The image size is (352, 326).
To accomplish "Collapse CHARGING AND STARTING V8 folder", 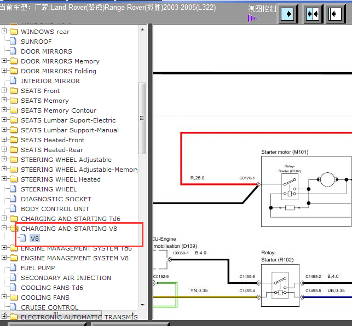I will pos(4,228).
